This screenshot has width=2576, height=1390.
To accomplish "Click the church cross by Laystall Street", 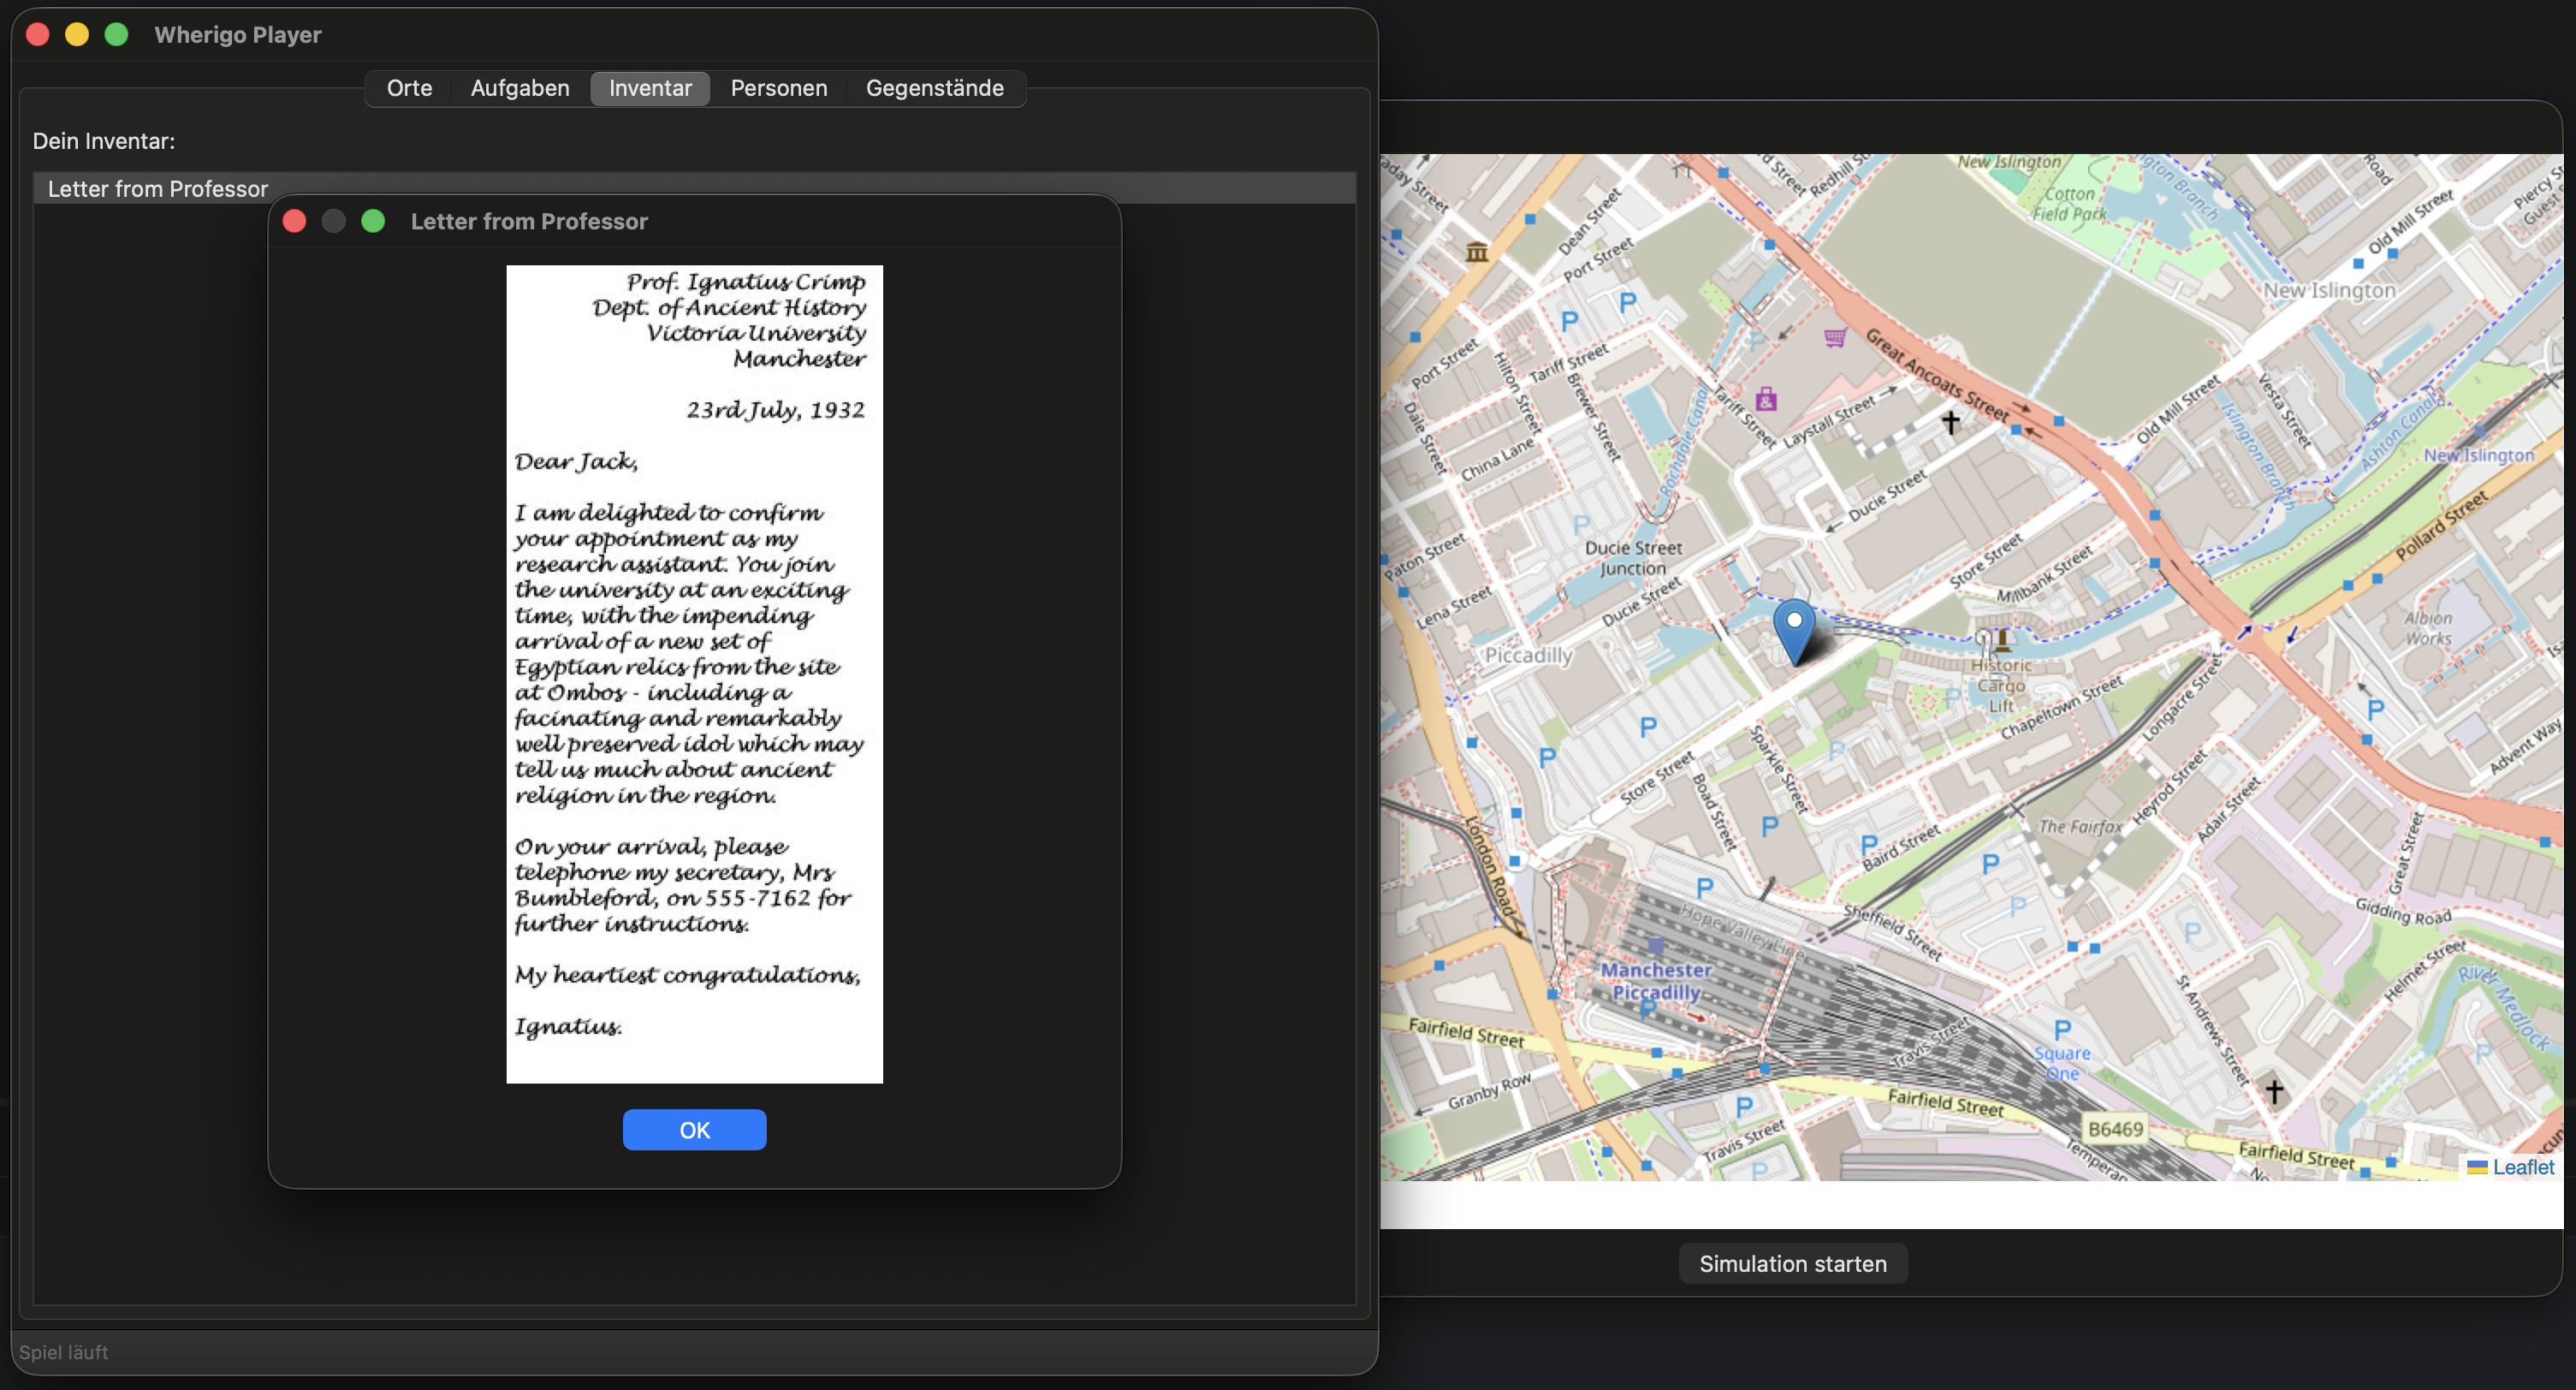I will pyautogui.click(x=1950, y=422).
